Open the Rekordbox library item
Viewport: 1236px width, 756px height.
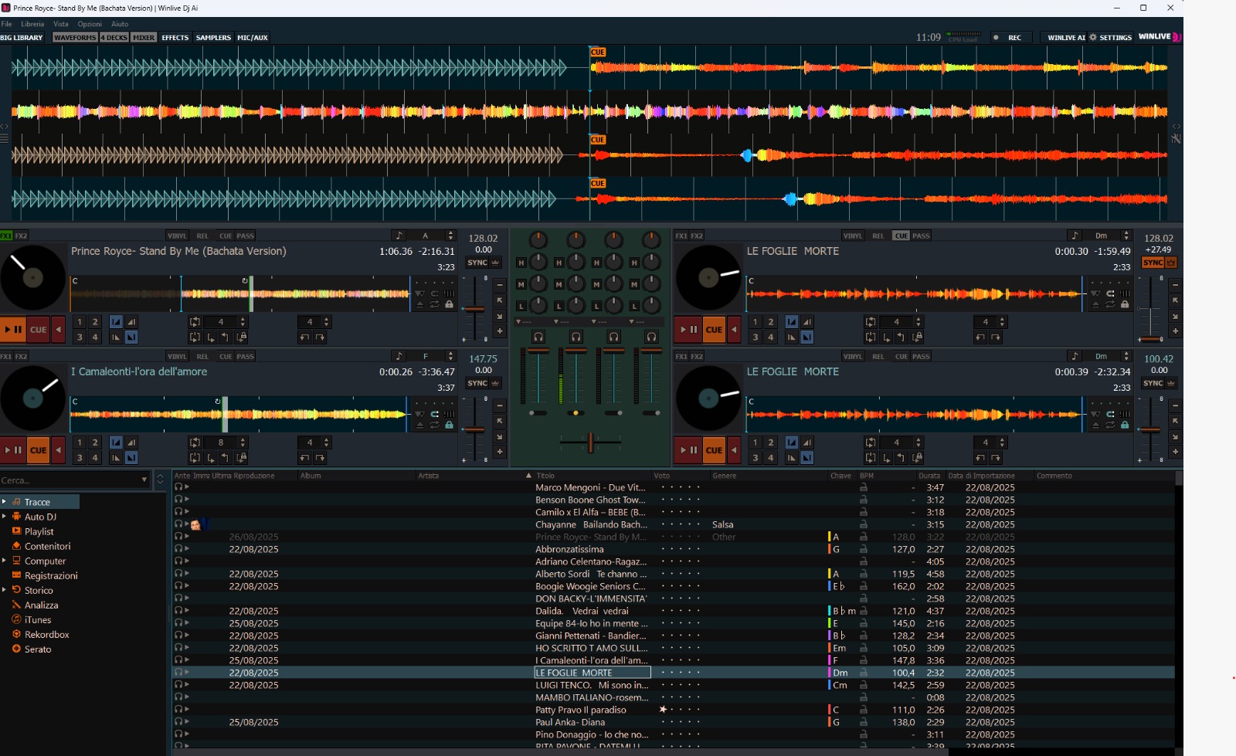click(x=46, y=635)
